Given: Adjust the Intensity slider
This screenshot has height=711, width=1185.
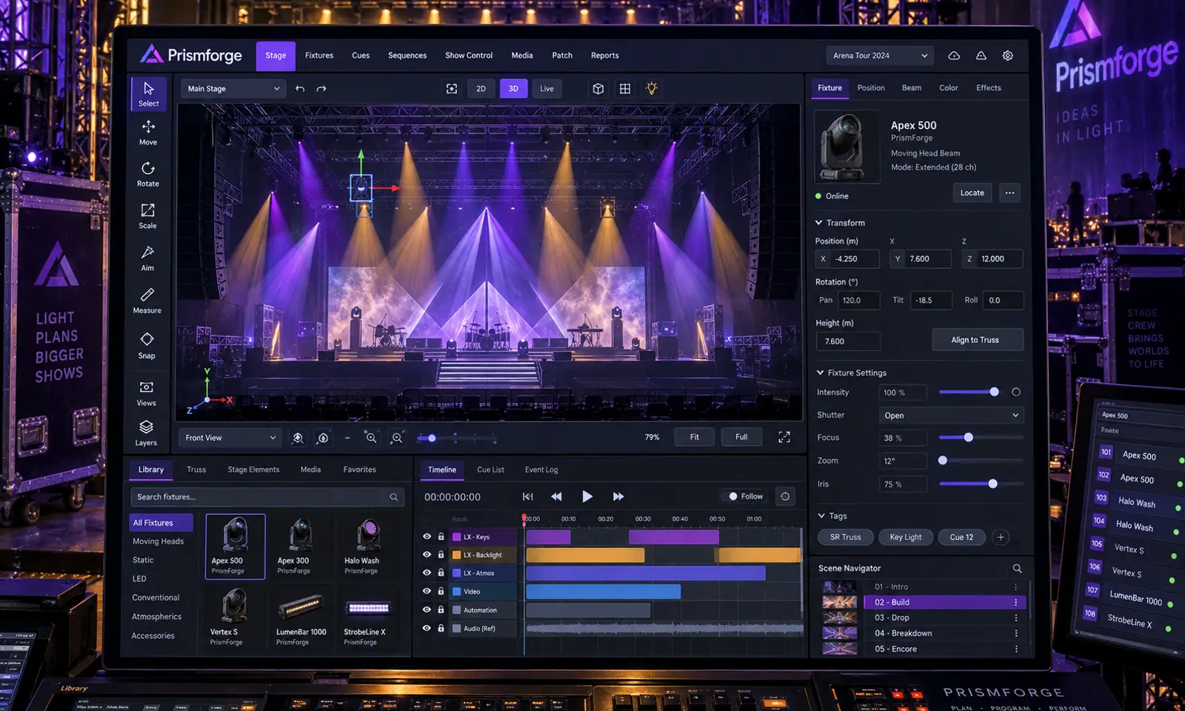Looking at the screenshot, I should [x=969, y=392].
